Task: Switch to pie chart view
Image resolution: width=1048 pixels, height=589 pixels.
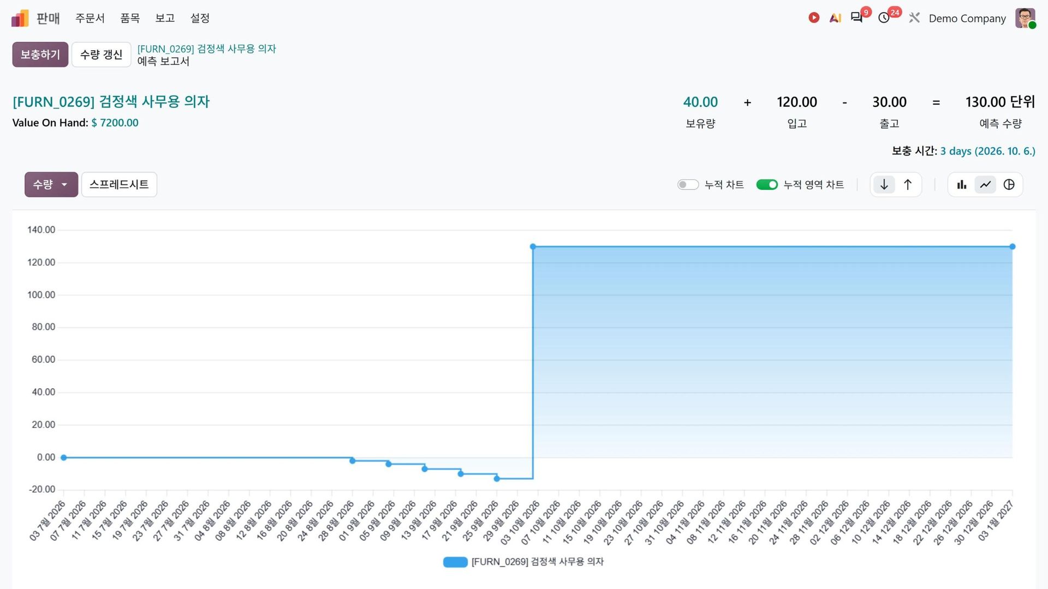Action: pyautogui.click(x=1009, y=184)
